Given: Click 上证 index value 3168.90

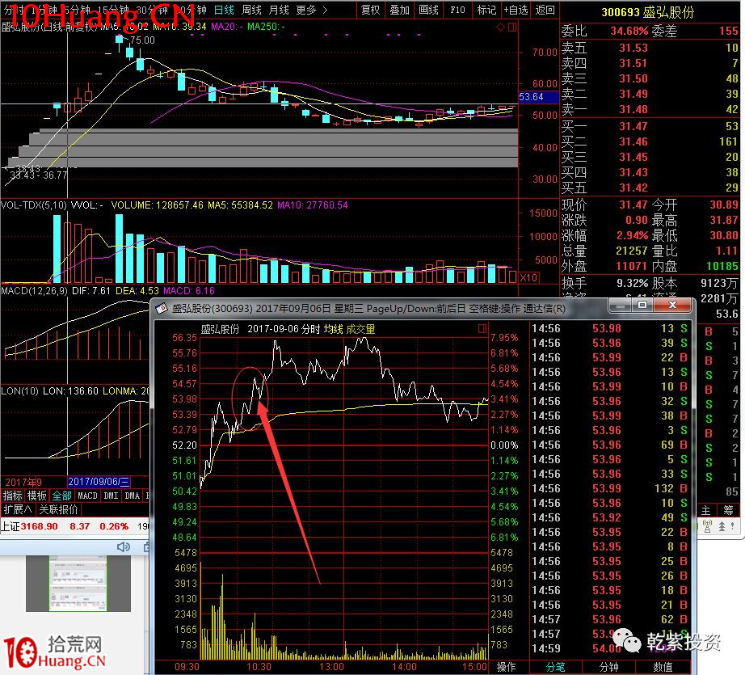Looking at the screenshot, I should point(39,526).
